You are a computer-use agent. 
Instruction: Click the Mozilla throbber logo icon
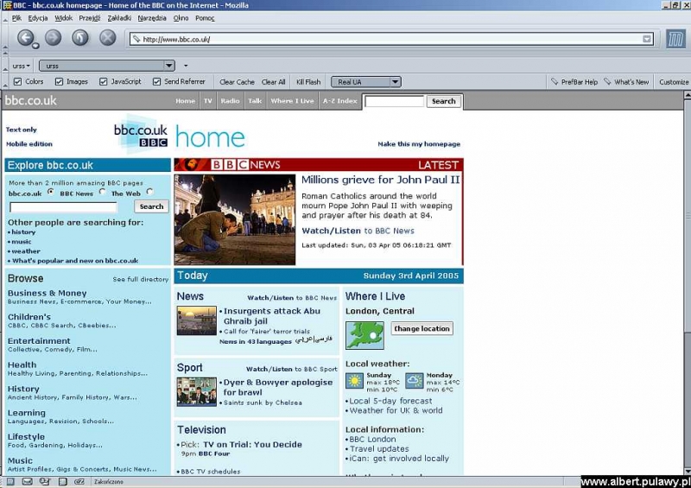pos(675,39)
